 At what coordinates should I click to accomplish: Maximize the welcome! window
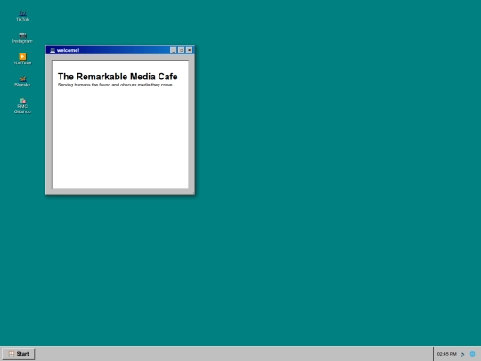coord(182,50)
